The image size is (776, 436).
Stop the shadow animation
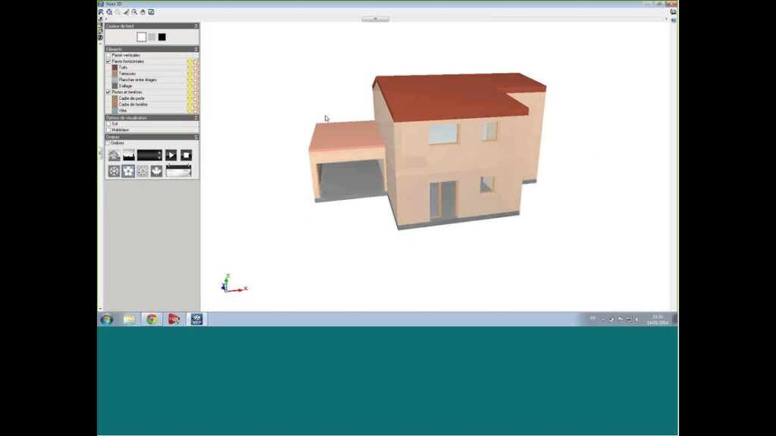point(186,155)
